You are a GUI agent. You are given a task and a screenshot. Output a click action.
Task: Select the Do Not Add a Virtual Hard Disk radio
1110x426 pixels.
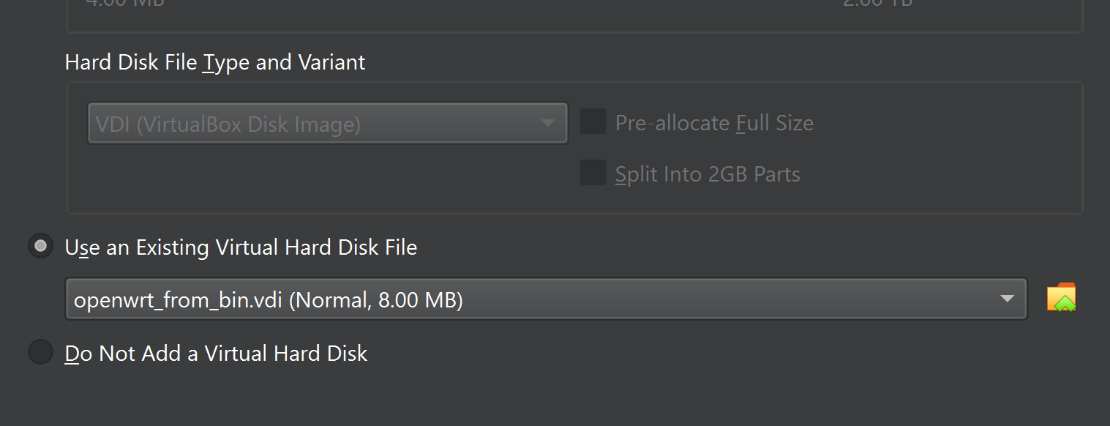tap(40, 352)
